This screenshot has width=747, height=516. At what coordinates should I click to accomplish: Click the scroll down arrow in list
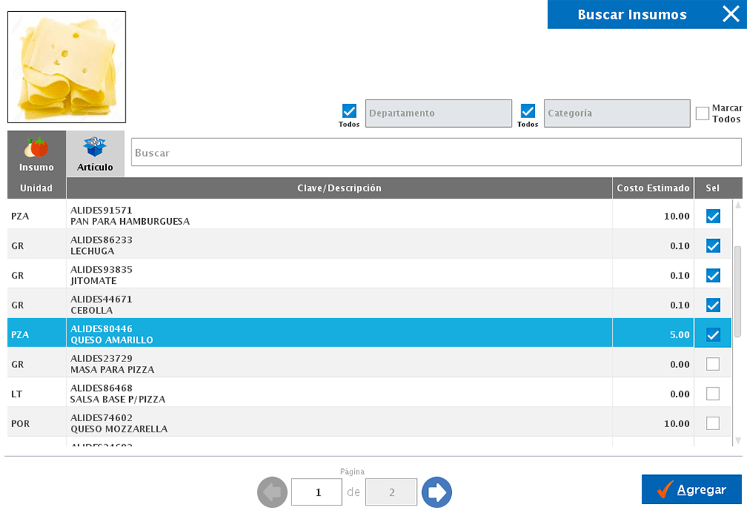[738, 441]
